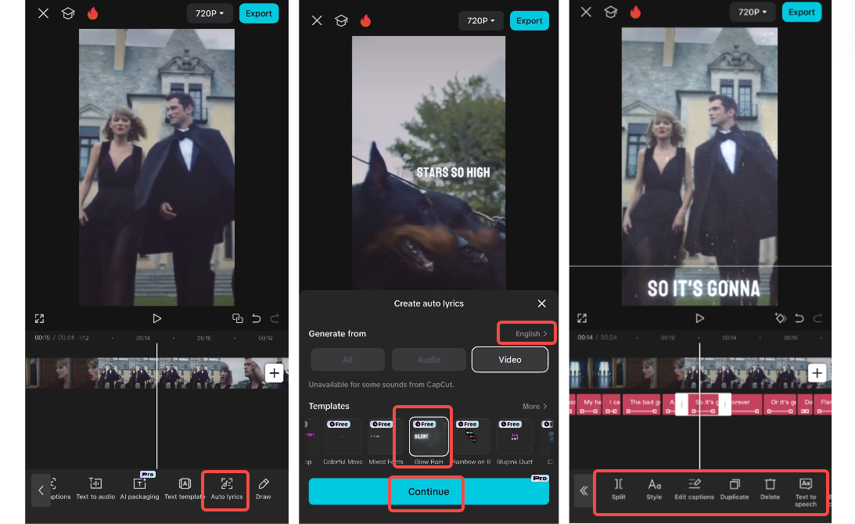Tap Split tool in caption toolbar
The image size is (855, 524).
click(618, 489)
